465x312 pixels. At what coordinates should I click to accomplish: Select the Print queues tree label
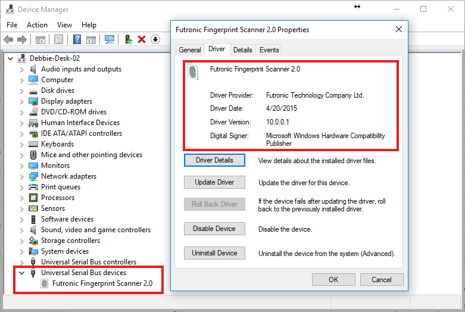61,187
